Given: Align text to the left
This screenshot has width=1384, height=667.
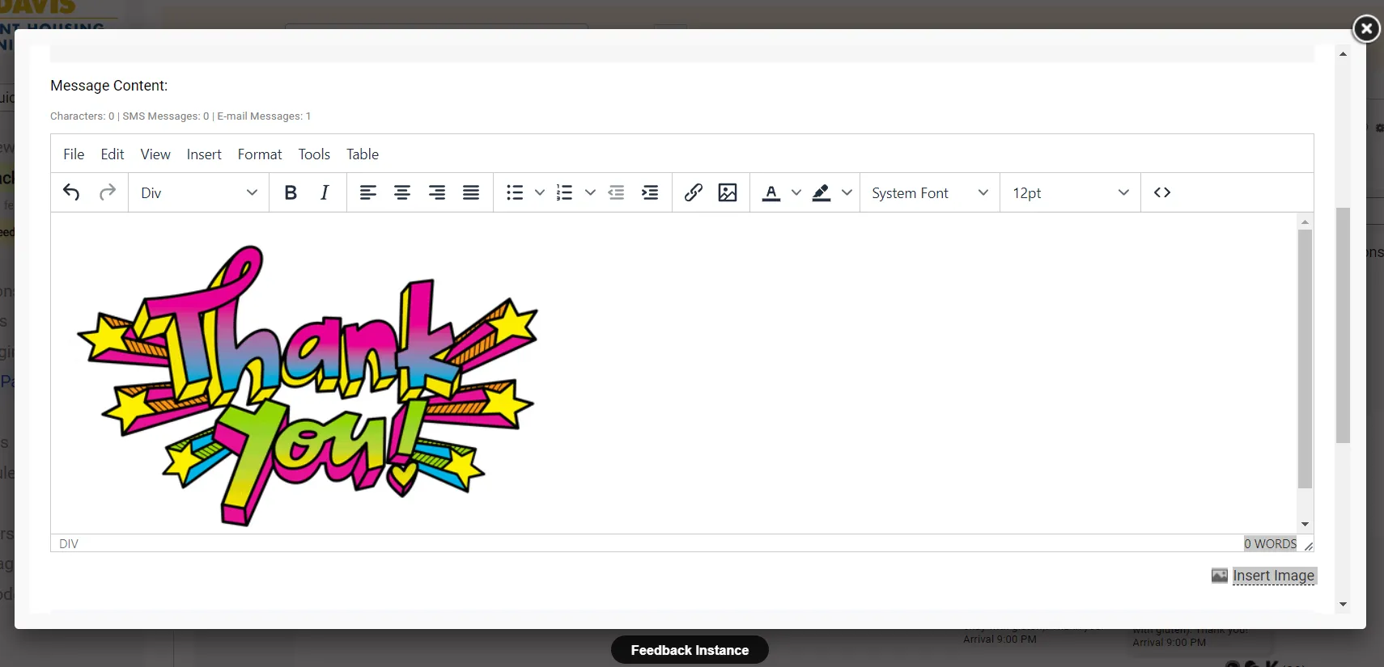Looking at the screenshot, I should tap(368, 192).
